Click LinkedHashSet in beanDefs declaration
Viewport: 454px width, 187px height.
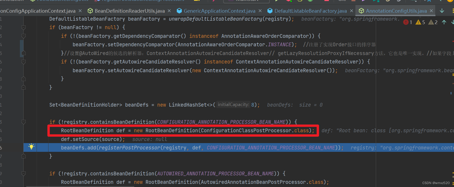[x=188, y=105]
